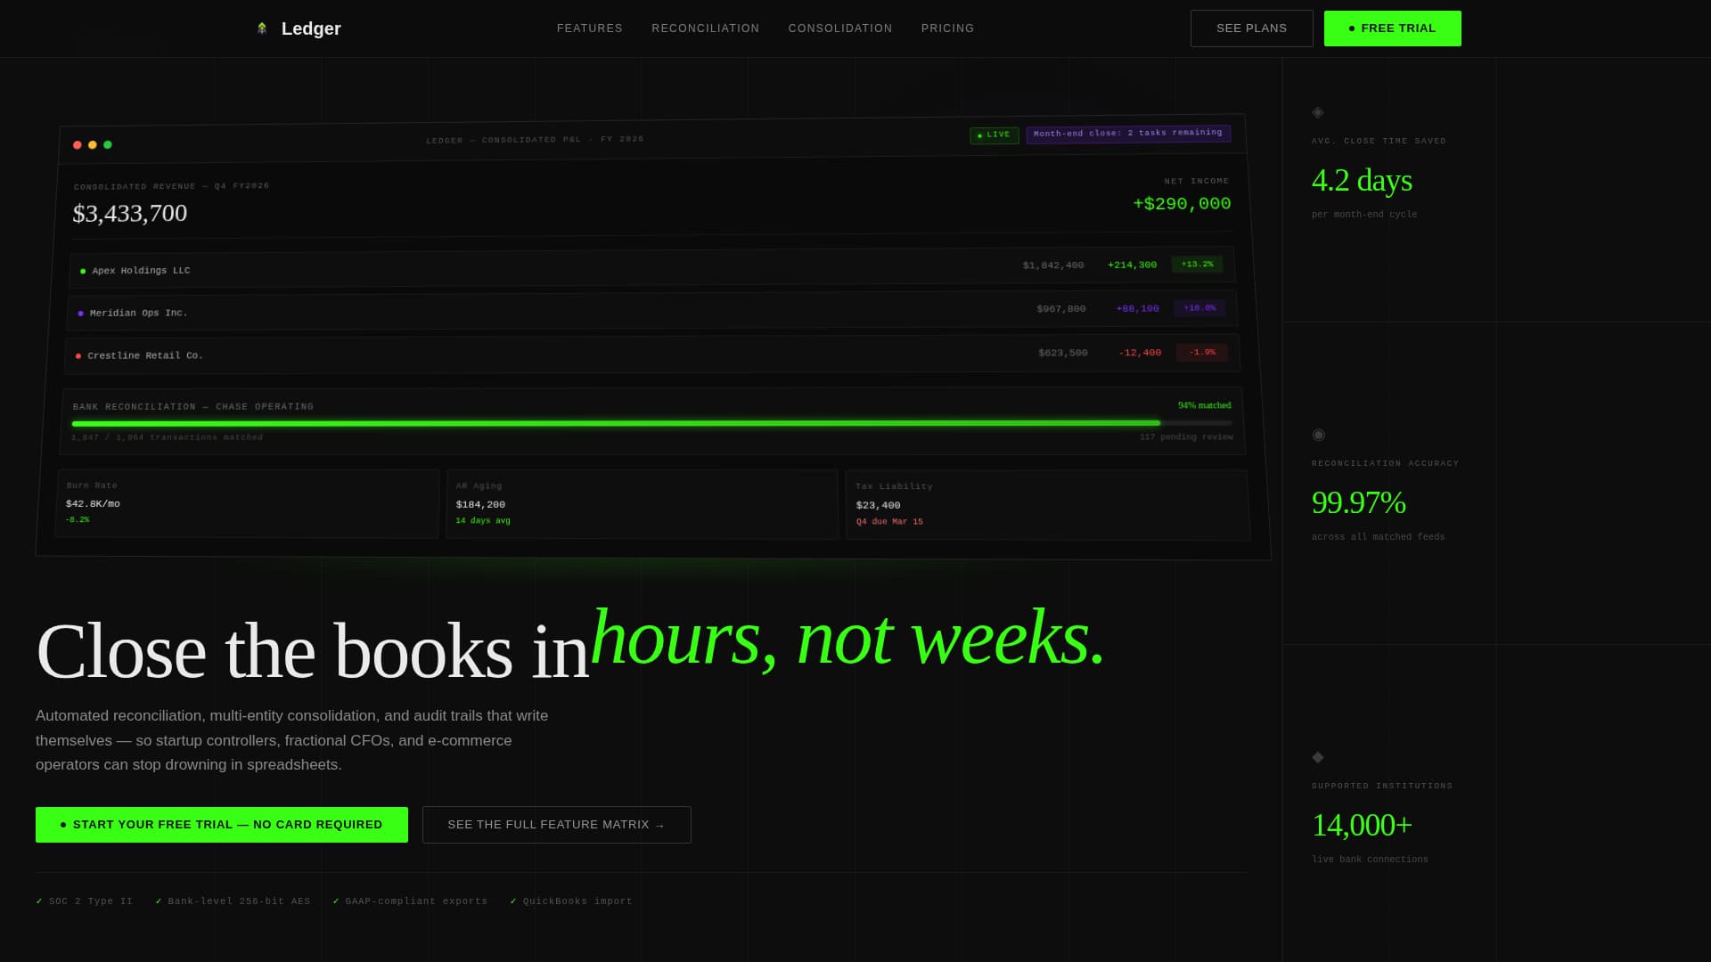This screenshot has height=962, width=1711.
Task: See the full feature matrix
Action: tap(557, 825)
